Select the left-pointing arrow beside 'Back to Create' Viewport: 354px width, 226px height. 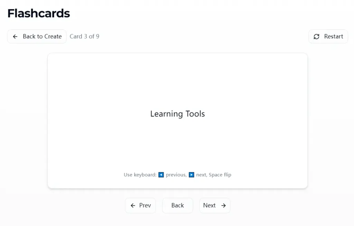click(15, 36)
